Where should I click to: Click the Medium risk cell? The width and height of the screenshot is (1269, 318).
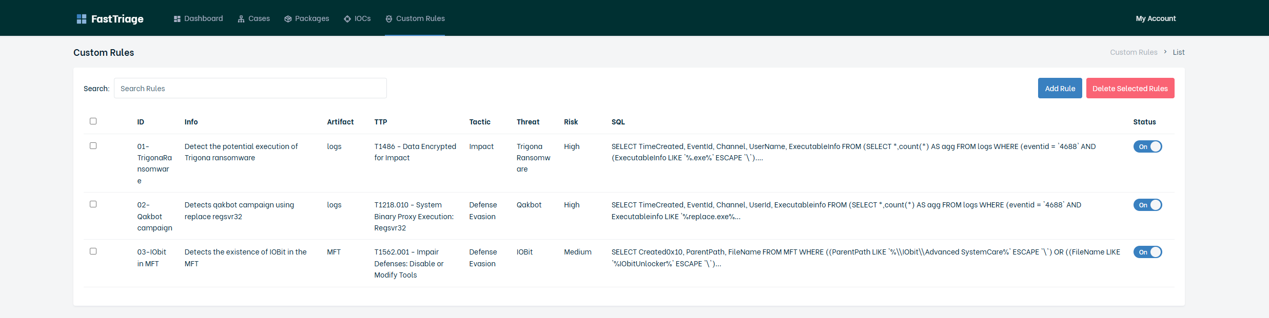(x=578, y=252)
